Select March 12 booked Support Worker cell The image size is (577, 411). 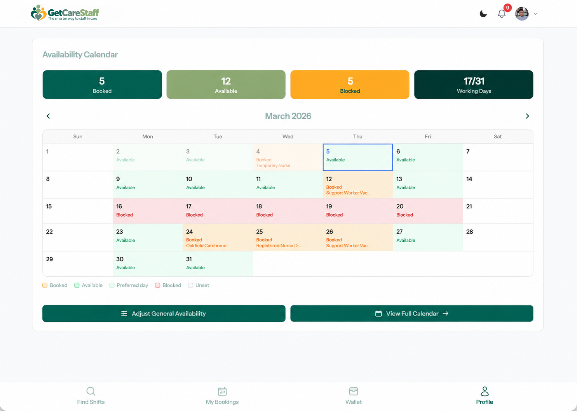point(358,185)
